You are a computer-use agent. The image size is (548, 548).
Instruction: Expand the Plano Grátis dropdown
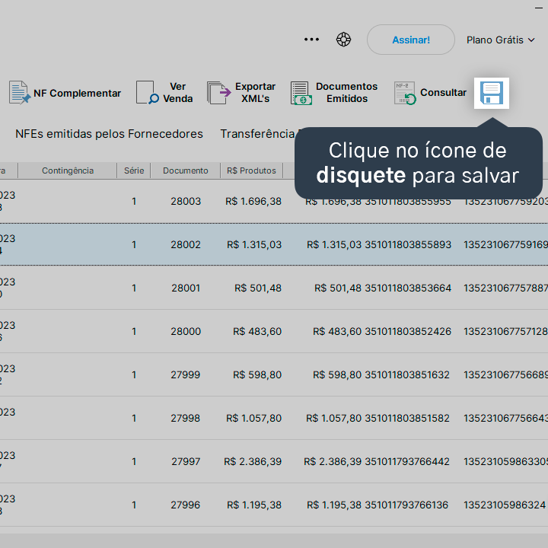(501, 40)
